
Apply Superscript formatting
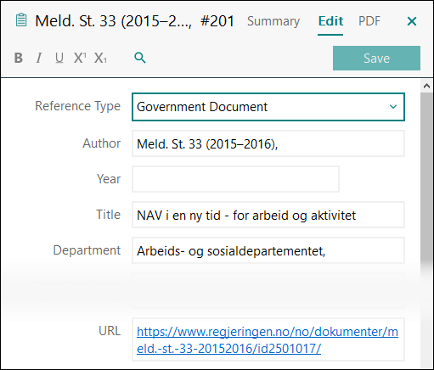tap(80, 58)
